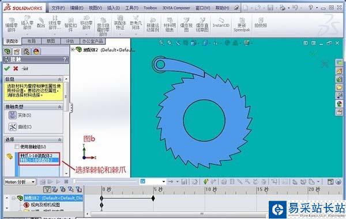
Task: Click the Take Snapshot (拍快照) tool
Action: [261, 22]
